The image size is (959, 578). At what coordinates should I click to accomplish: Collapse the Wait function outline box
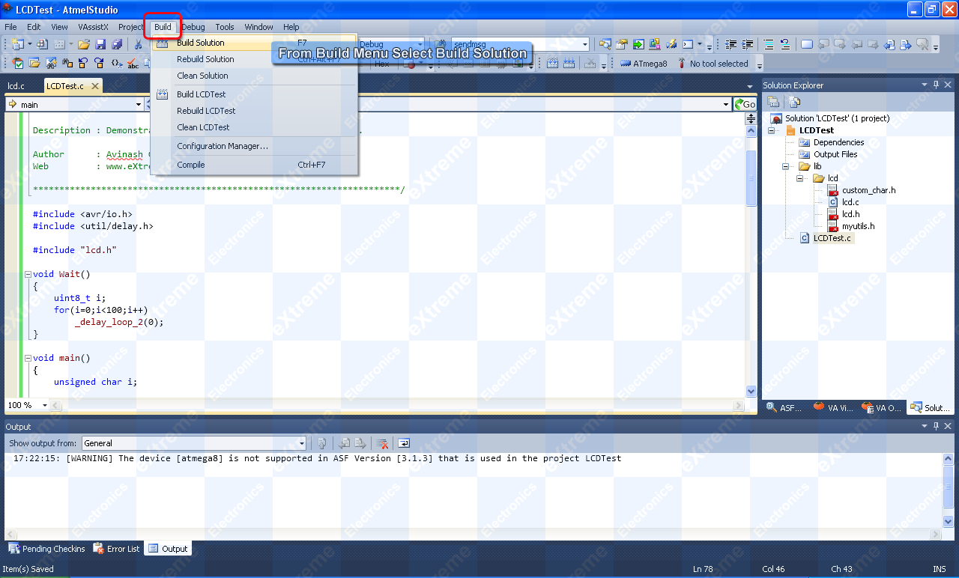tap(28, 274)
